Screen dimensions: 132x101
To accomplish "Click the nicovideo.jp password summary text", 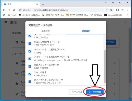I will point(61,60).
